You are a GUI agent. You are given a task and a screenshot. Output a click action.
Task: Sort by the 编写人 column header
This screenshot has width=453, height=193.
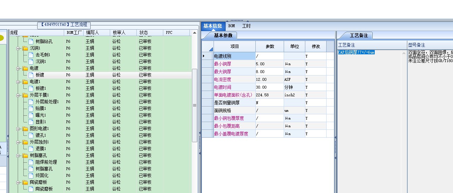pos(96,32)
